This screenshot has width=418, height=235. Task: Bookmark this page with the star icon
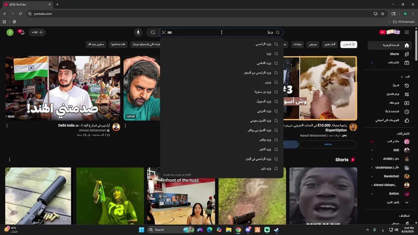click(x=383, y=14)
